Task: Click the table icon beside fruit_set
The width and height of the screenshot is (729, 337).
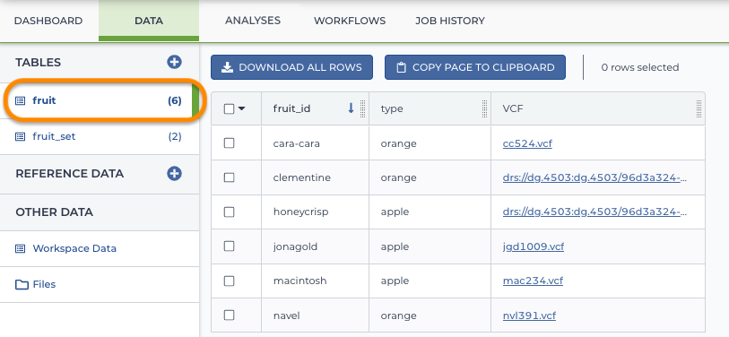Action: coord(20,136)
